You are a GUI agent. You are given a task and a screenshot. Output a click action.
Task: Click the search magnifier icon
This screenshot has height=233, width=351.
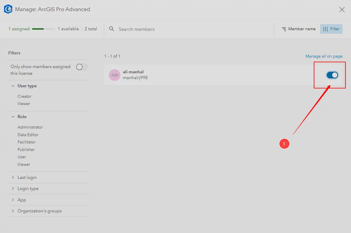(112, 29)
